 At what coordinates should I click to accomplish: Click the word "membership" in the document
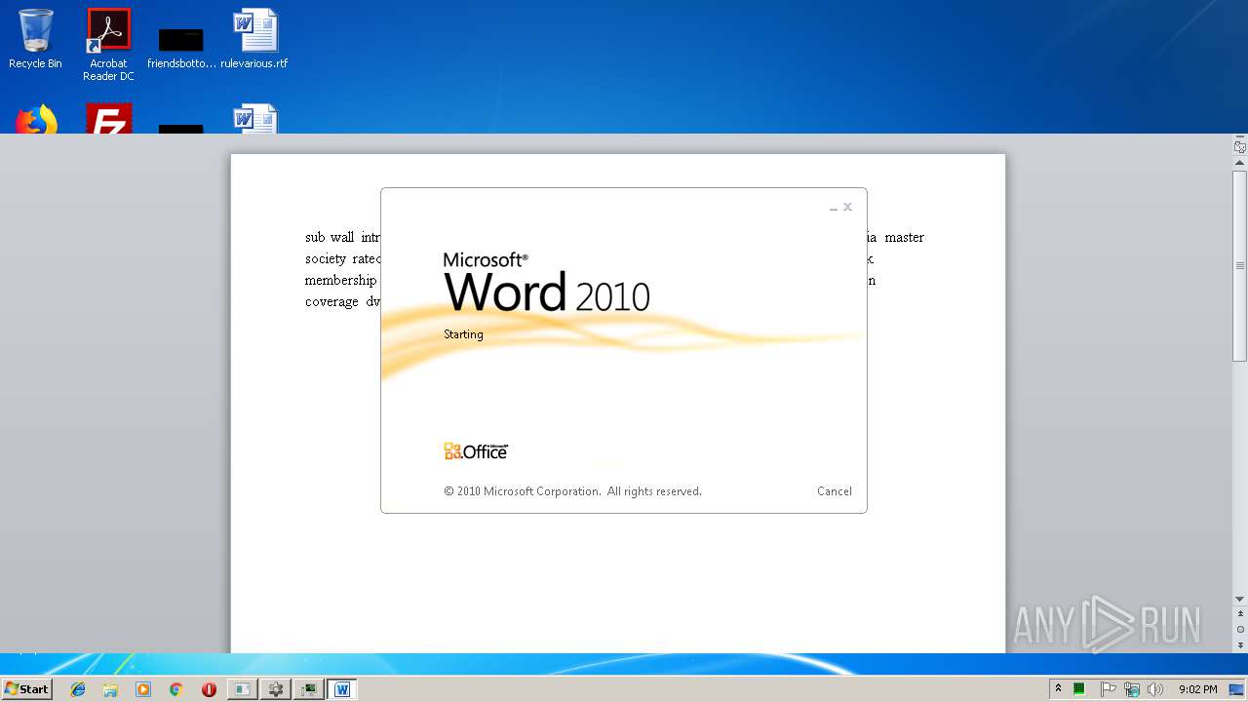(x=340, y=281)
